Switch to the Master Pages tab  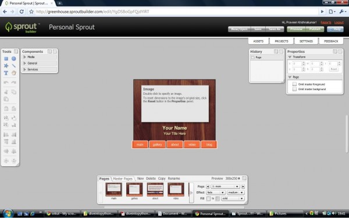click(x=123, y=178)
